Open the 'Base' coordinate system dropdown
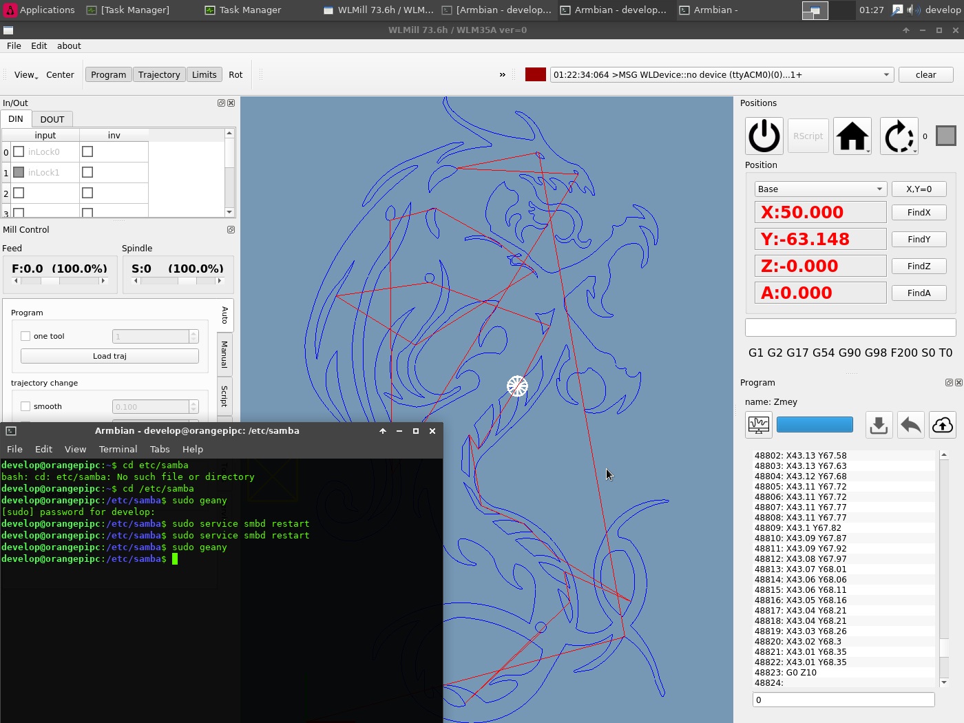 click(x=819, y=189)
